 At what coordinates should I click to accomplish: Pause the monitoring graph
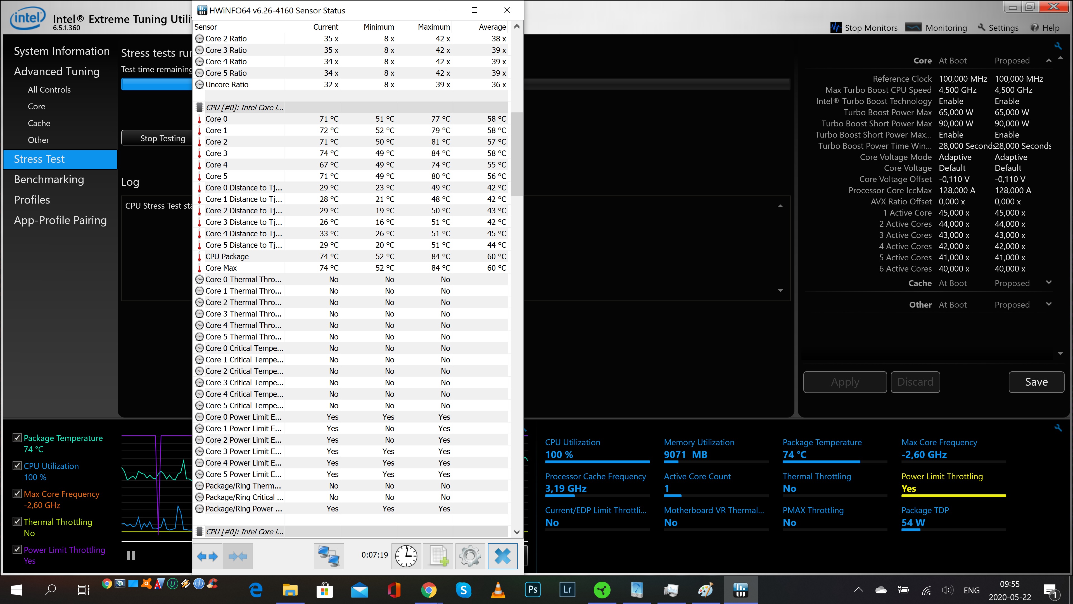(x=131, y=555)
